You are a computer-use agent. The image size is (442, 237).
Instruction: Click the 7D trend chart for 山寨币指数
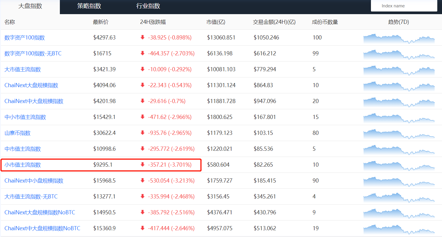click(399, 134)
